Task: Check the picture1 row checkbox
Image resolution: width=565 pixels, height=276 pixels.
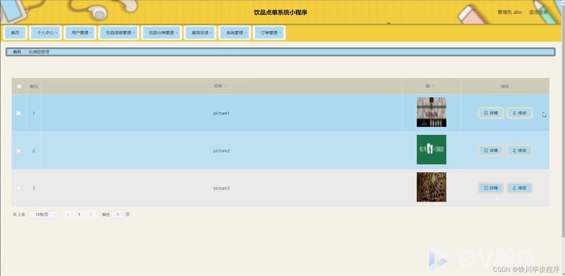Action: coord(19,113)
